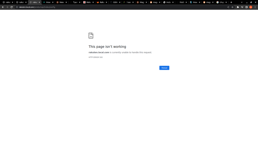Image resolution: width=258 pixels, height=145 pixels.
Task: Close the 'Hướ' tab
Action: 186,2
